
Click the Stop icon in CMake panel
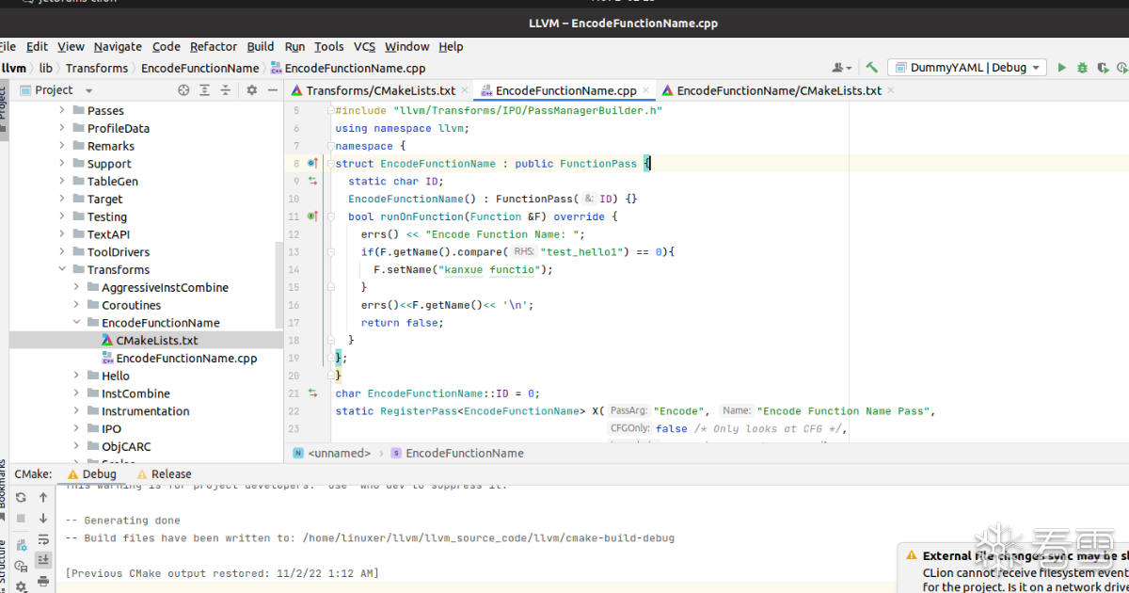(x=21, y=519)
